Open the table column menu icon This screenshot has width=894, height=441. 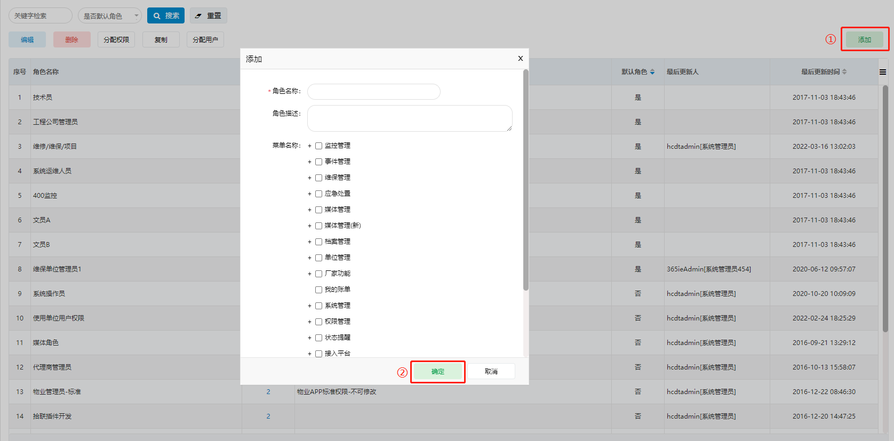coord(883,72)
